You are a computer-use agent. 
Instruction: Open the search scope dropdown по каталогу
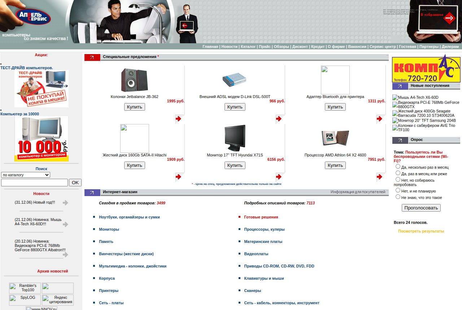coord(26,175)
